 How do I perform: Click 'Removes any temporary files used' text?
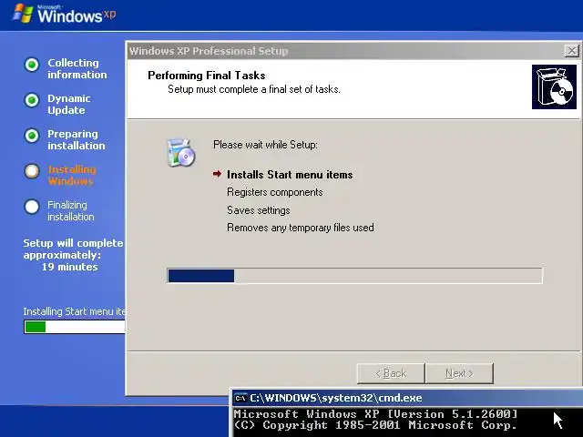(x=301, y=228)
